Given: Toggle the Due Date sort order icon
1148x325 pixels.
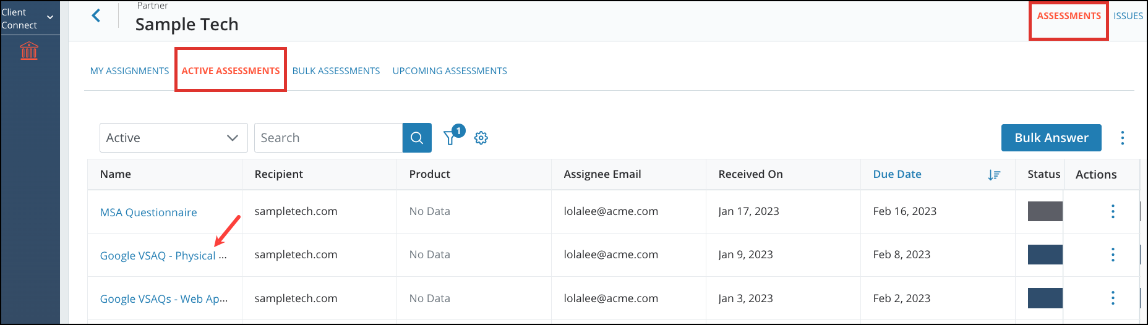Looking at the screenshot, I should (x=994, y=175).
